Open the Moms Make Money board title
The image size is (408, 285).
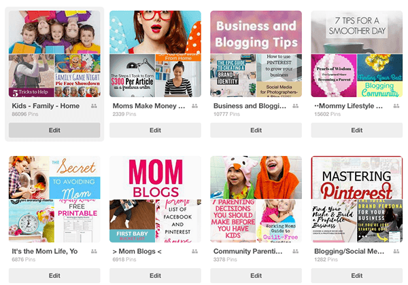149,106
